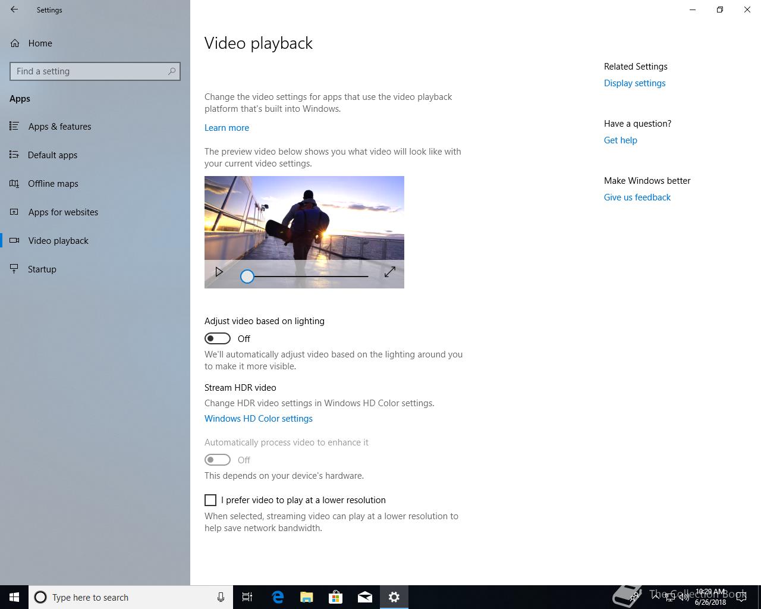Image resolution: width=761 pixels, height=609 pixels.
Task: Select Default apps in sidebar
Action: 52,155
